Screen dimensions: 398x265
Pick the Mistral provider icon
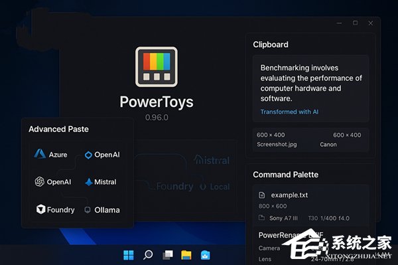[x=89, y=182]
